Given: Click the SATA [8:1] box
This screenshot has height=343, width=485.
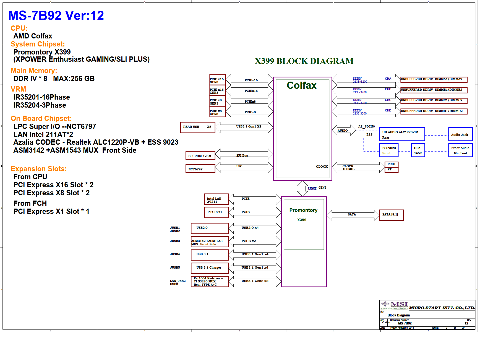Looking at the screenshot, I should pyautogui.click(x=391, y=215).
